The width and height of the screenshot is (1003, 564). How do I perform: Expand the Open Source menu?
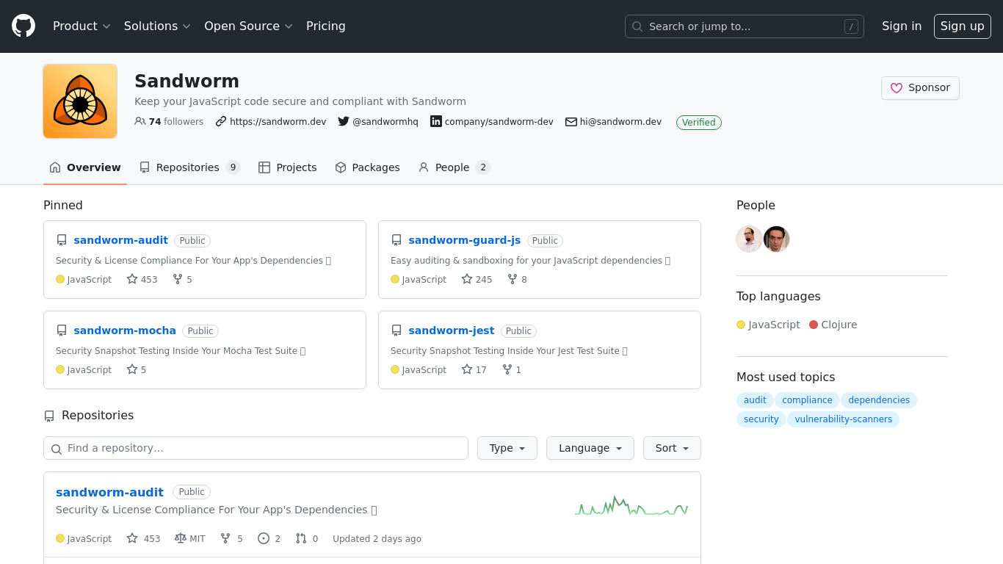248,26
